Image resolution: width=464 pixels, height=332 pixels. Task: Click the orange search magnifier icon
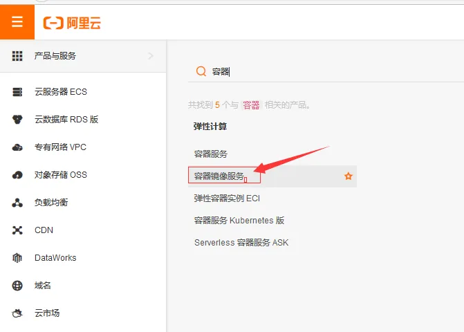[x=201, y=71]
